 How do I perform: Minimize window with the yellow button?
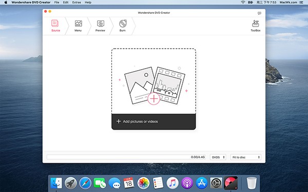(x=50, y=12)
